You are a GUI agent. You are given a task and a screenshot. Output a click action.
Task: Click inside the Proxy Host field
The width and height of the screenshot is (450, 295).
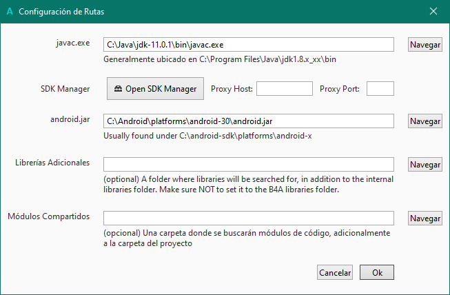285,88
